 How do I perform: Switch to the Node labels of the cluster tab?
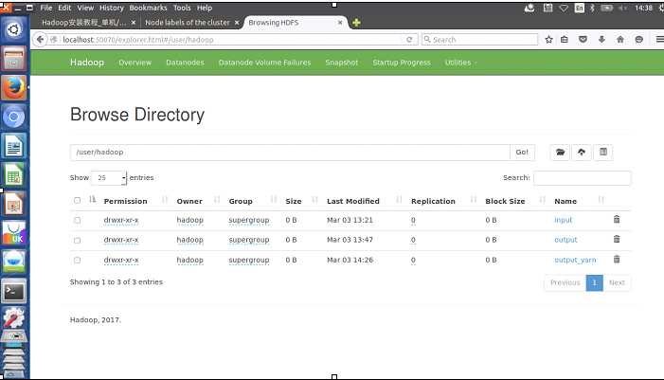(x=188, y=23)
